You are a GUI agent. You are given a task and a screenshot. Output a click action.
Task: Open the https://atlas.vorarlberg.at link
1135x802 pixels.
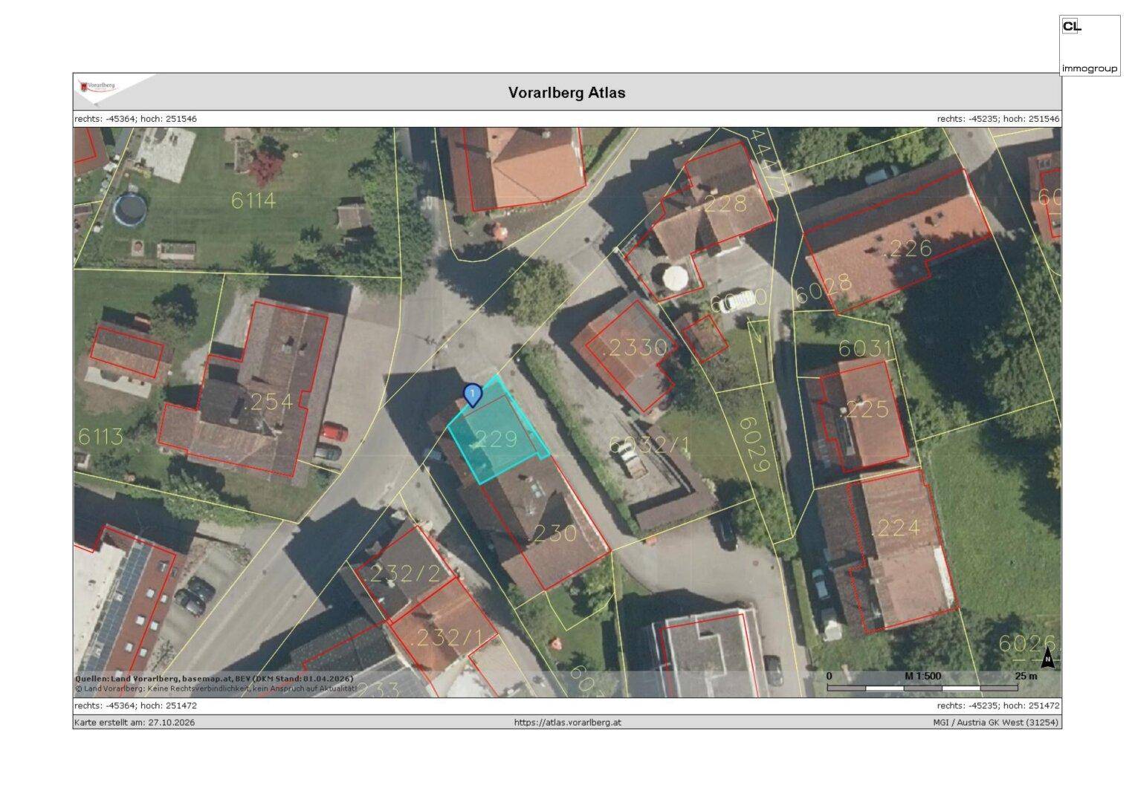click(567, 722)
